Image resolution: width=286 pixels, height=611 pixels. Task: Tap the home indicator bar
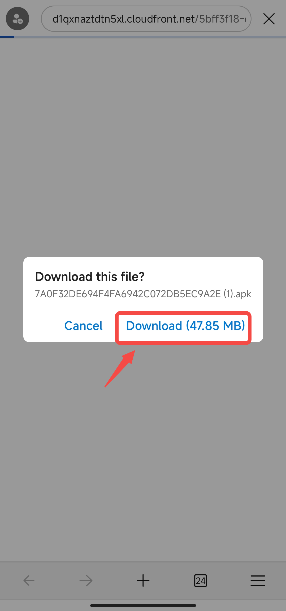[143, 605]
